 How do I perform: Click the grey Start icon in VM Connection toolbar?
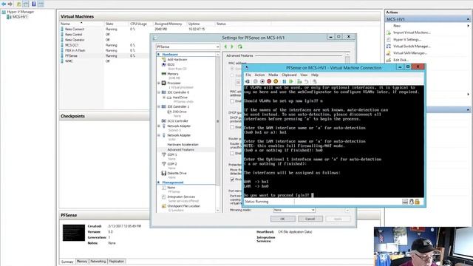[256, 81]
